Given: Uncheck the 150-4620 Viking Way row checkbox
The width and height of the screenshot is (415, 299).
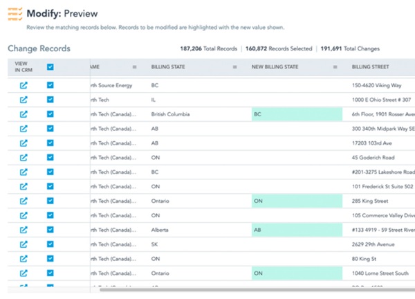Looking at the screenshot, I should 50,85.
